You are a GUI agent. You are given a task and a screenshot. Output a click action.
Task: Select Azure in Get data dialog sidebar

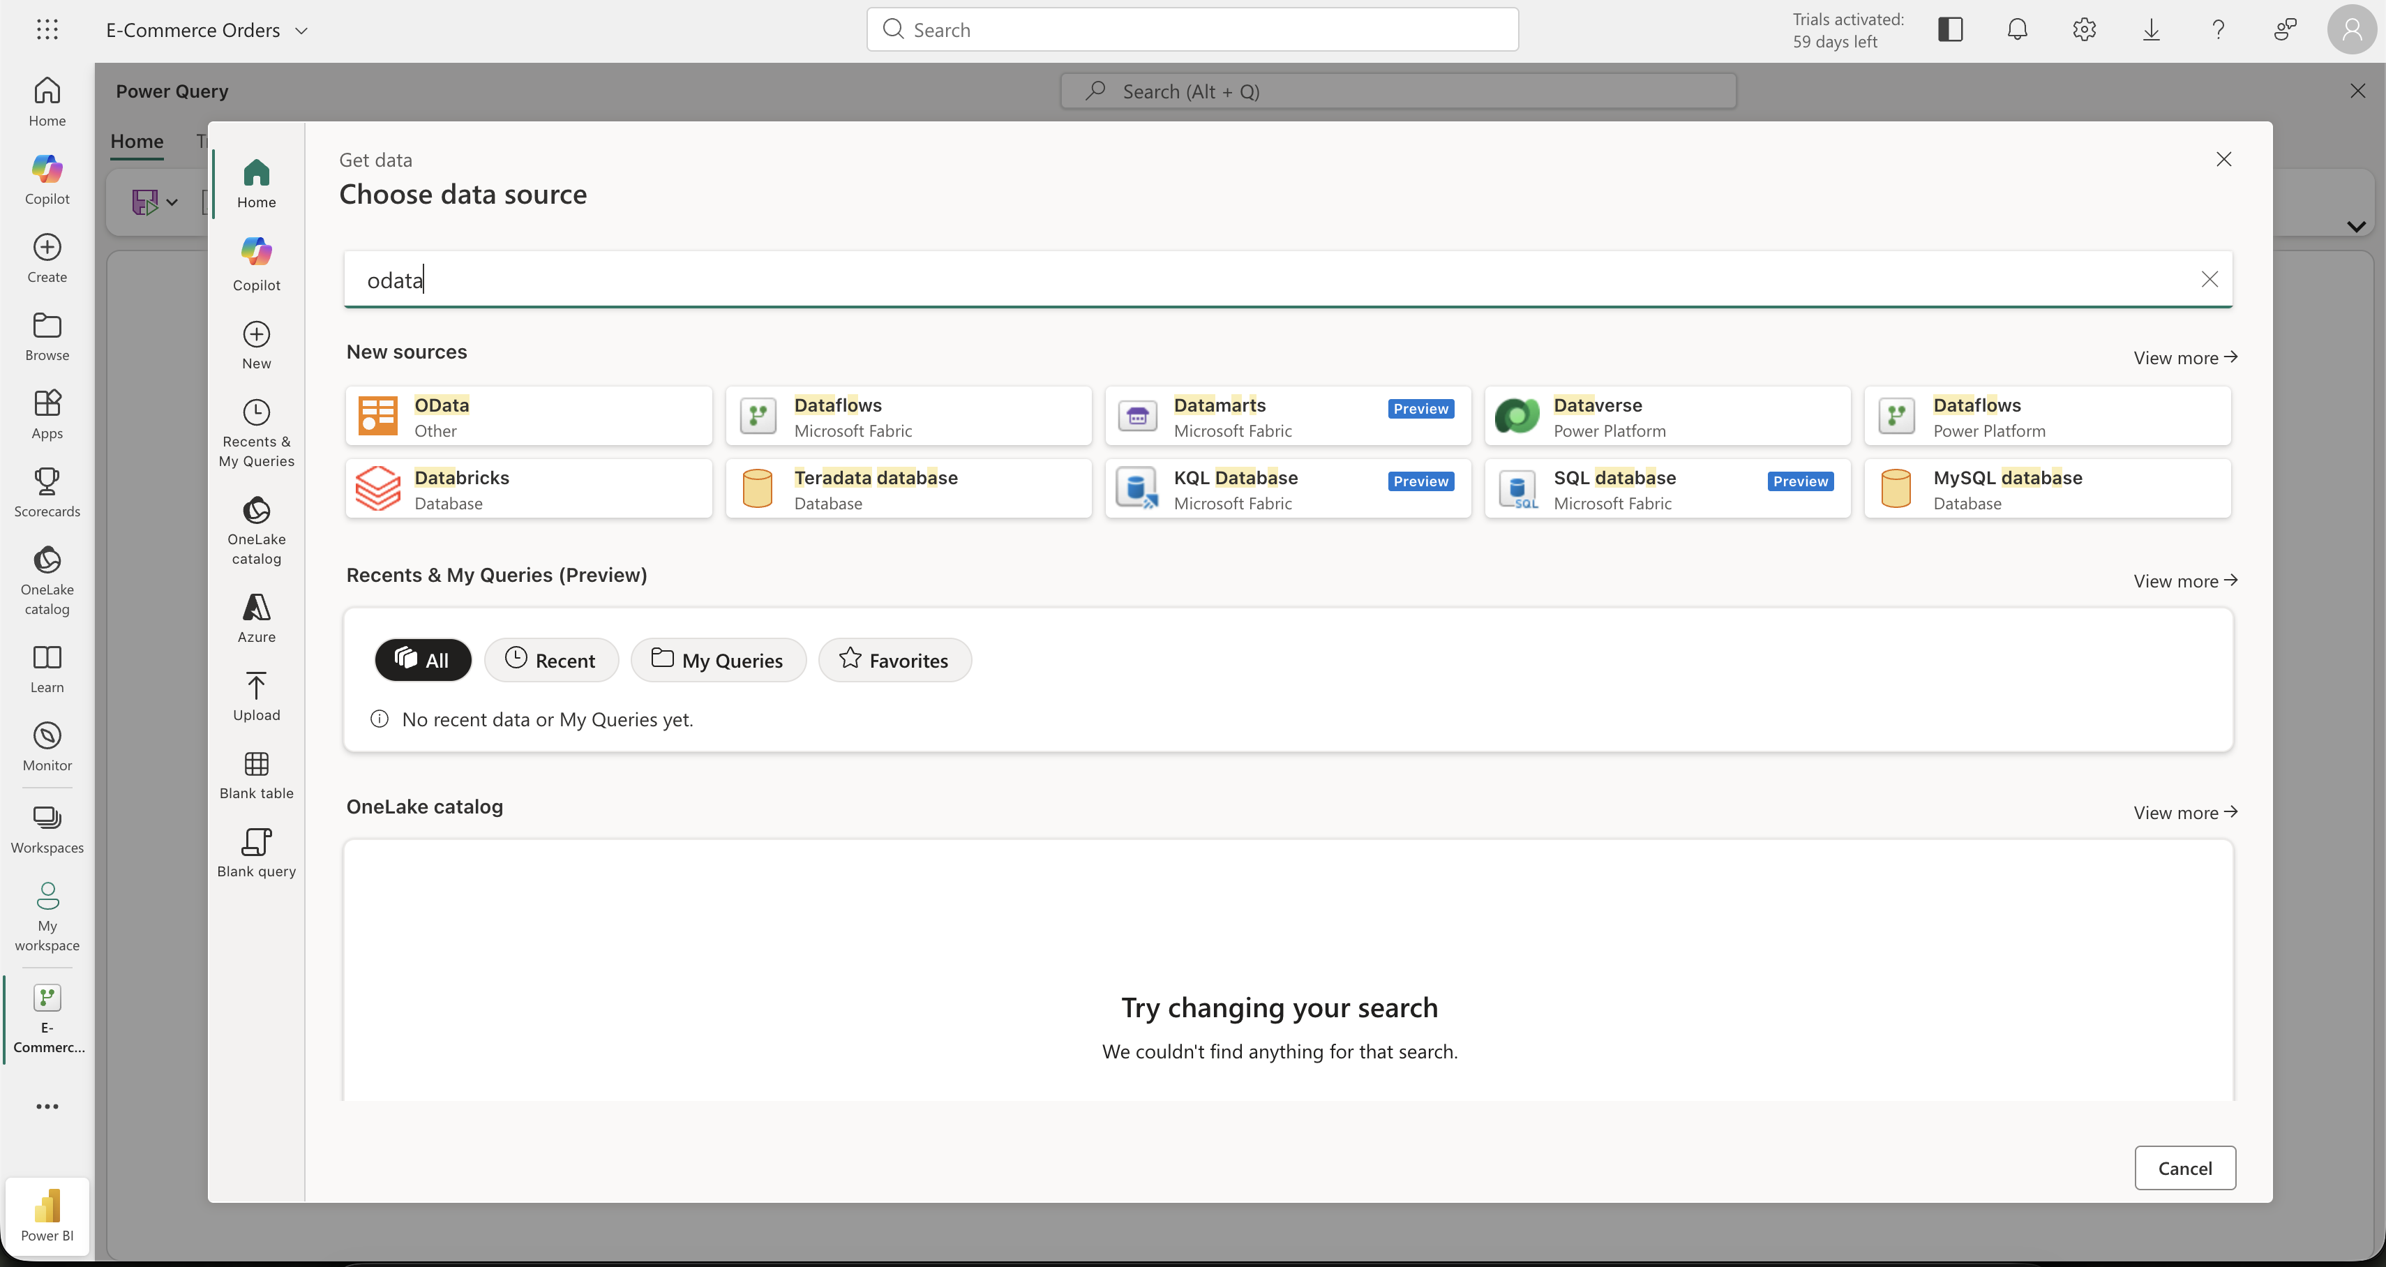point(257,617)
